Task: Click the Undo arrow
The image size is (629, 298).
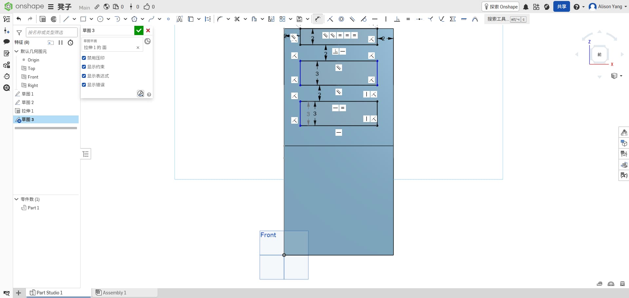Action: (x=19, y=19)
